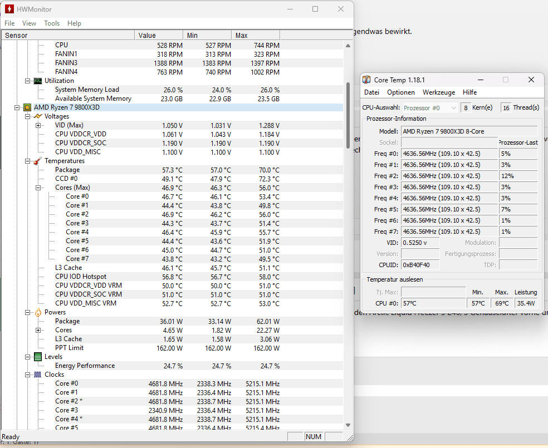548x448 pixels.
Task: Click the Levels green bars icon
Action: click(x=38, y=357)
